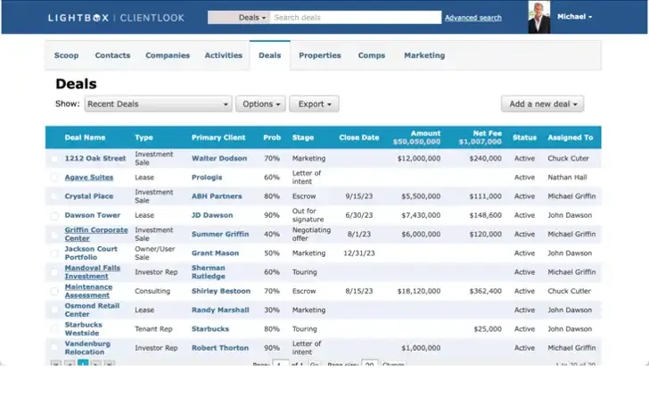This screenshot has height=406, width=649.
Task: Open the Deals search scope dropdown
Action: click(x=239, y=18)
